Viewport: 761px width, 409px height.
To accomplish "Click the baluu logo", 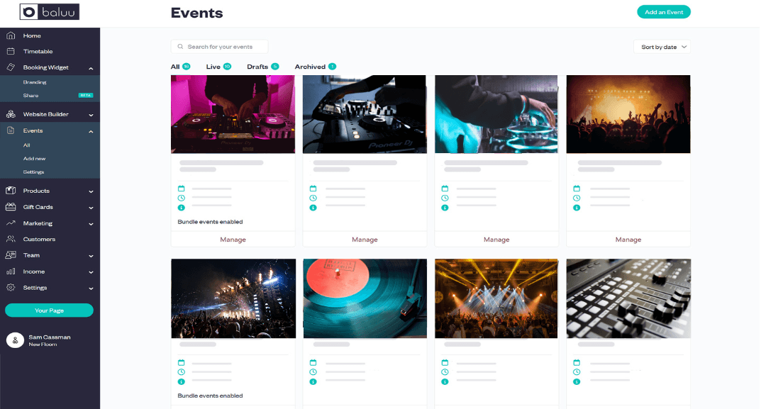I will click(x=50, y=12).
